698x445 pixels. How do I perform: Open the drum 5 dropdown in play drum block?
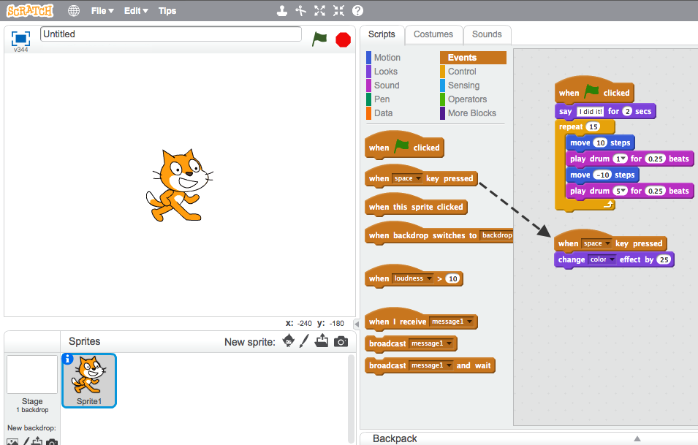click(x=620, y=191)
